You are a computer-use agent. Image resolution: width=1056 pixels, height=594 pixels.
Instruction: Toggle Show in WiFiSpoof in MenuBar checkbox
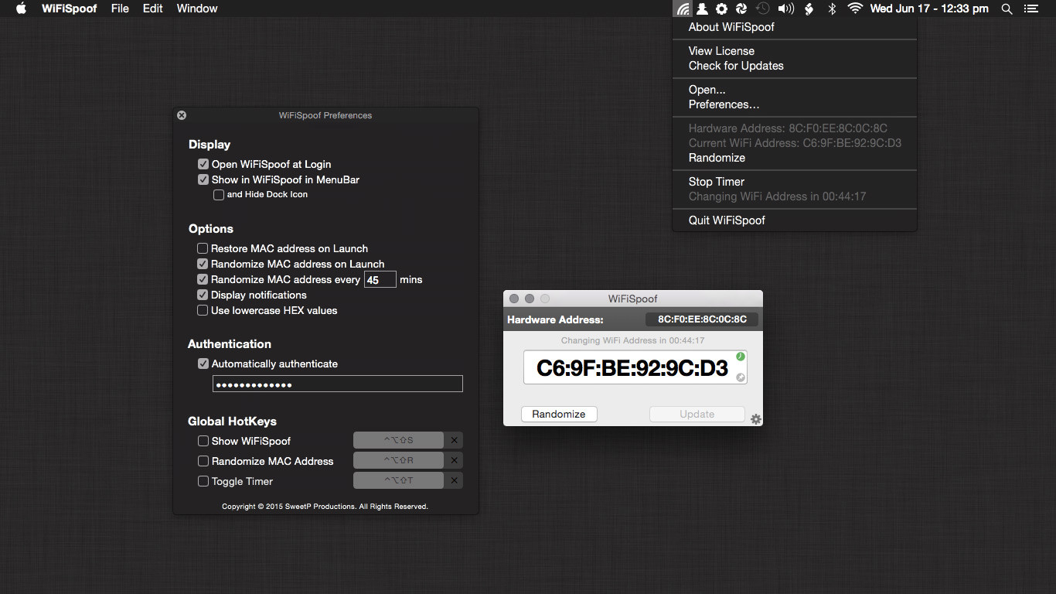203,179
